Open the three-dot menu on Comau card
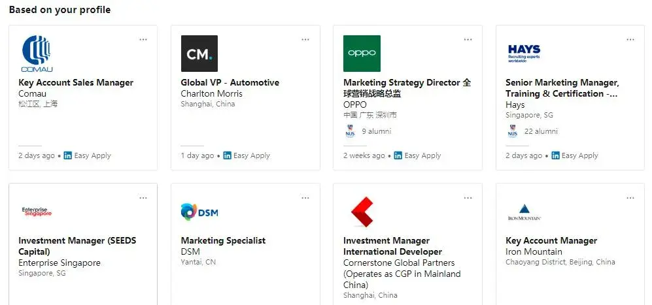Viewport: 652px width, 305px height. pyautogui.click(x=143, y=39)
